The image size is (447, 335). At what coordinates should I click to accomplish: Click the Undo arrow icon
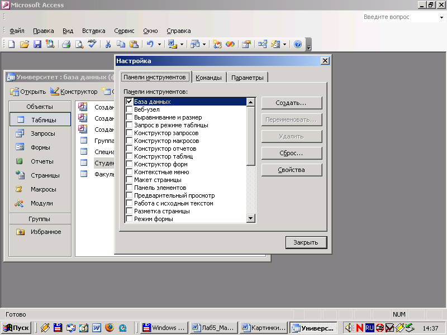click(150, 44)
